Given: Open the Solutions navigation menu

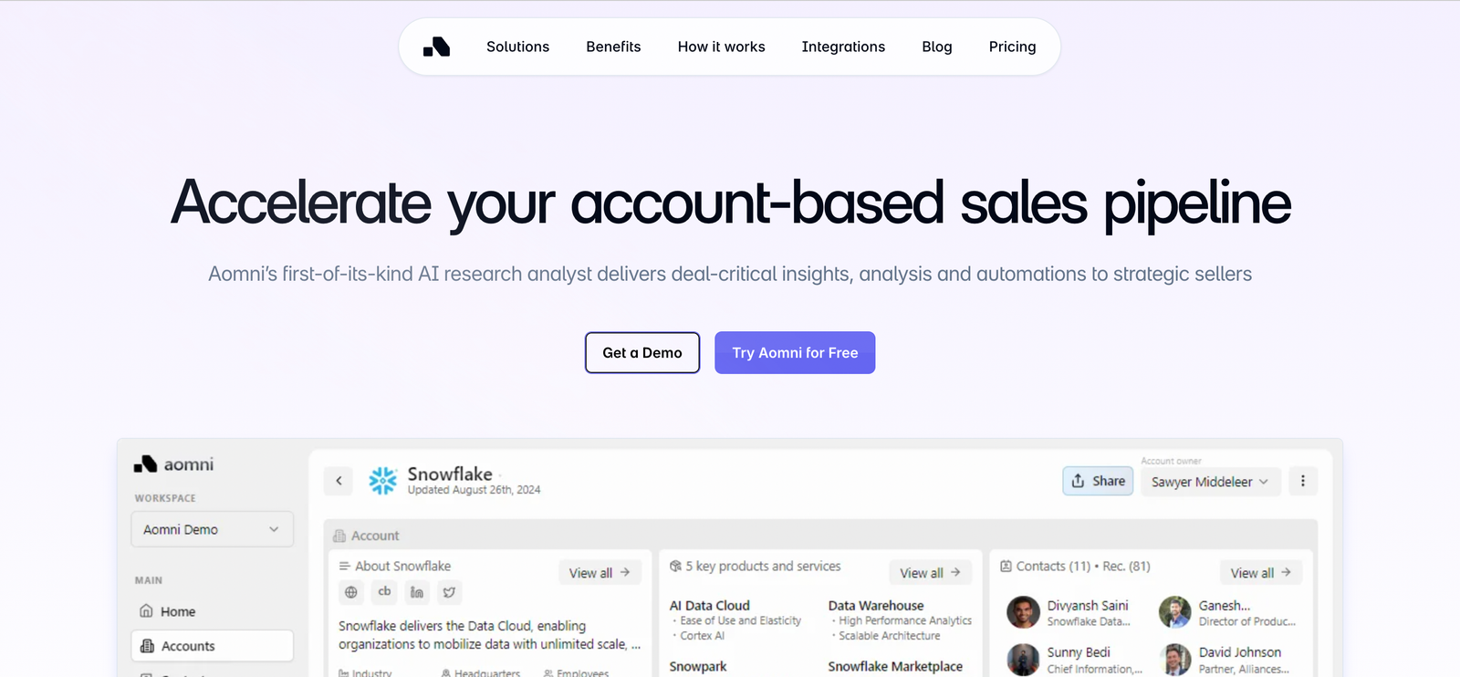Looking at the screenshot, I should tap(517, 47).
